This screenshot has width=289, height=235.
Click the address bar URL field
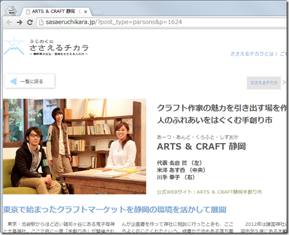point(162,22)
